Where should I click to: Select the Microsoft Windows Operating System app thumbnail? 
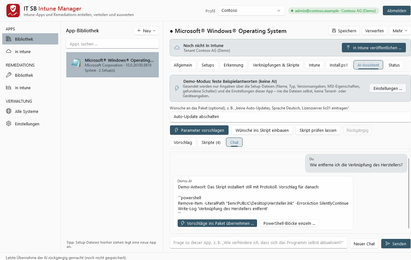tap(76, 63)
